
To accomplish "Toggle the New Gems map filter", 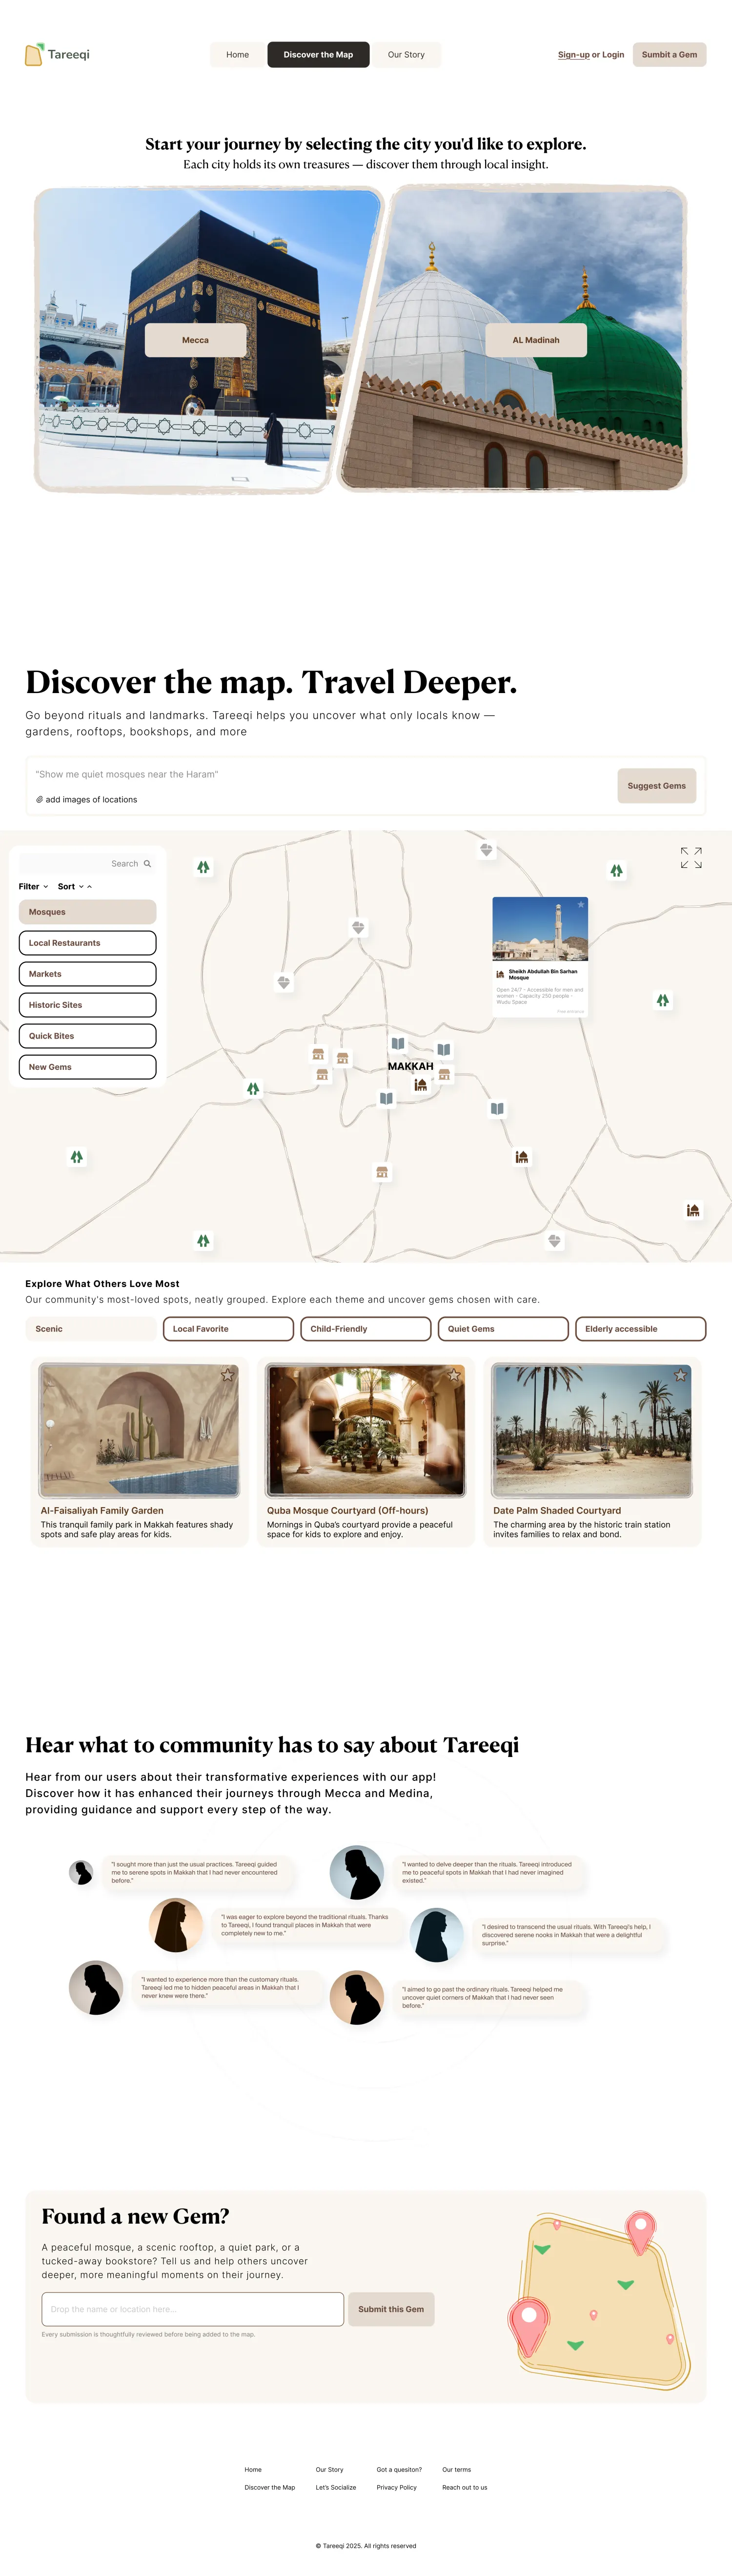I will tap(88, 1067).
